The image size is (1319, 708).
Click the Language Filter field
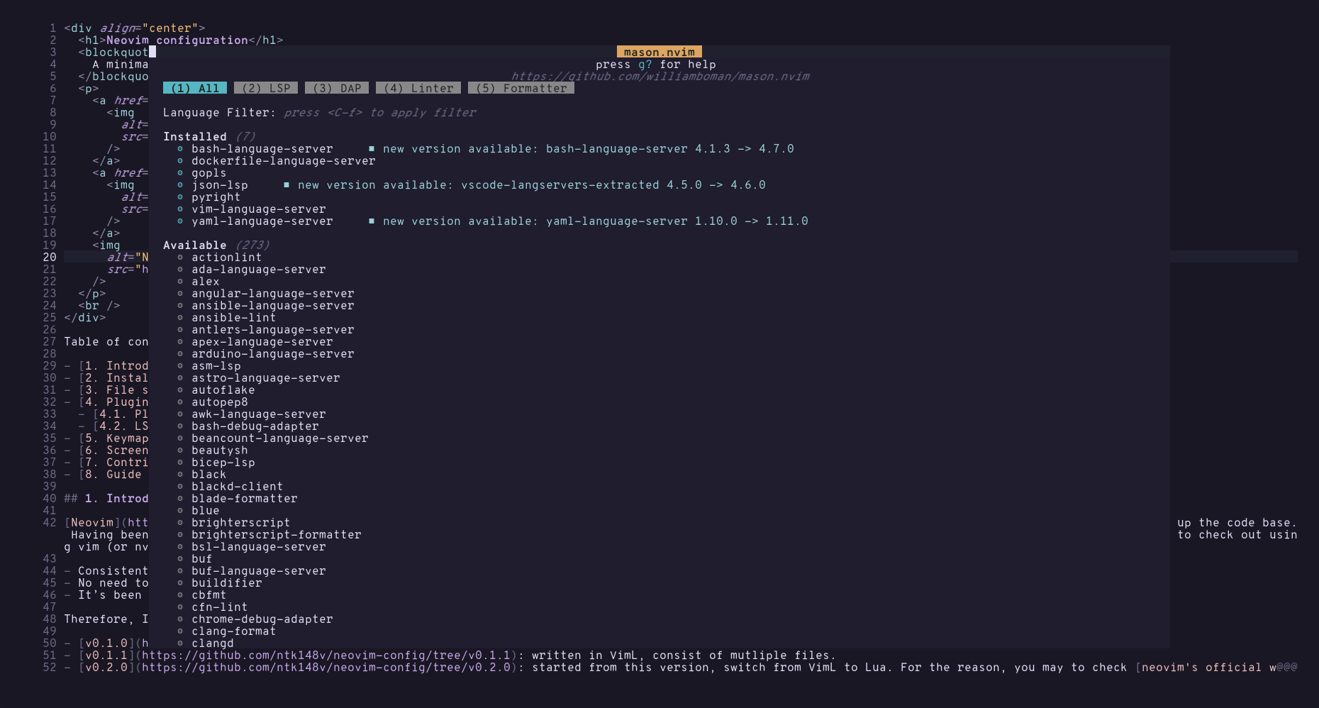[x=320, y=112]
